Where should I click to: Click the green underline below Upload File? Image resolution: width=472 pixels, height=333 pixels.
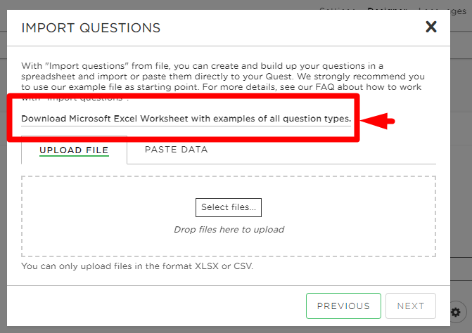coord(74,156)
